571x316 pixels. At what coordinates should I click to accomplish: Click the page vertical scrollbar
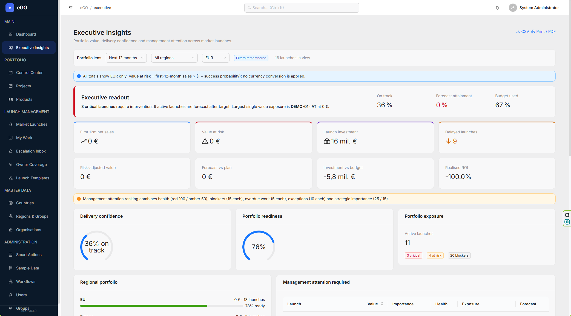(570, 79)
